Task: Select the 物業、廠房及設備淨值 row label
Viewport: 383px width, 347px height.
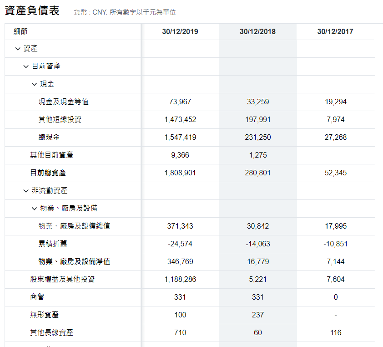Action: point(74,261)
